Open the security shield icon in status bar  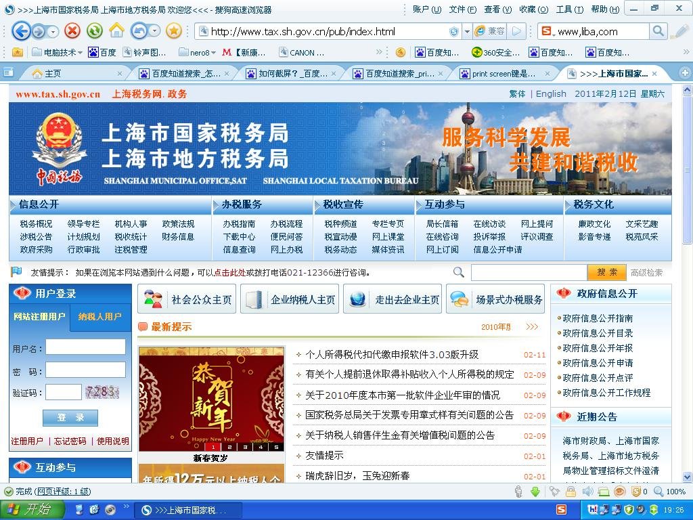(x=636, y=490)
